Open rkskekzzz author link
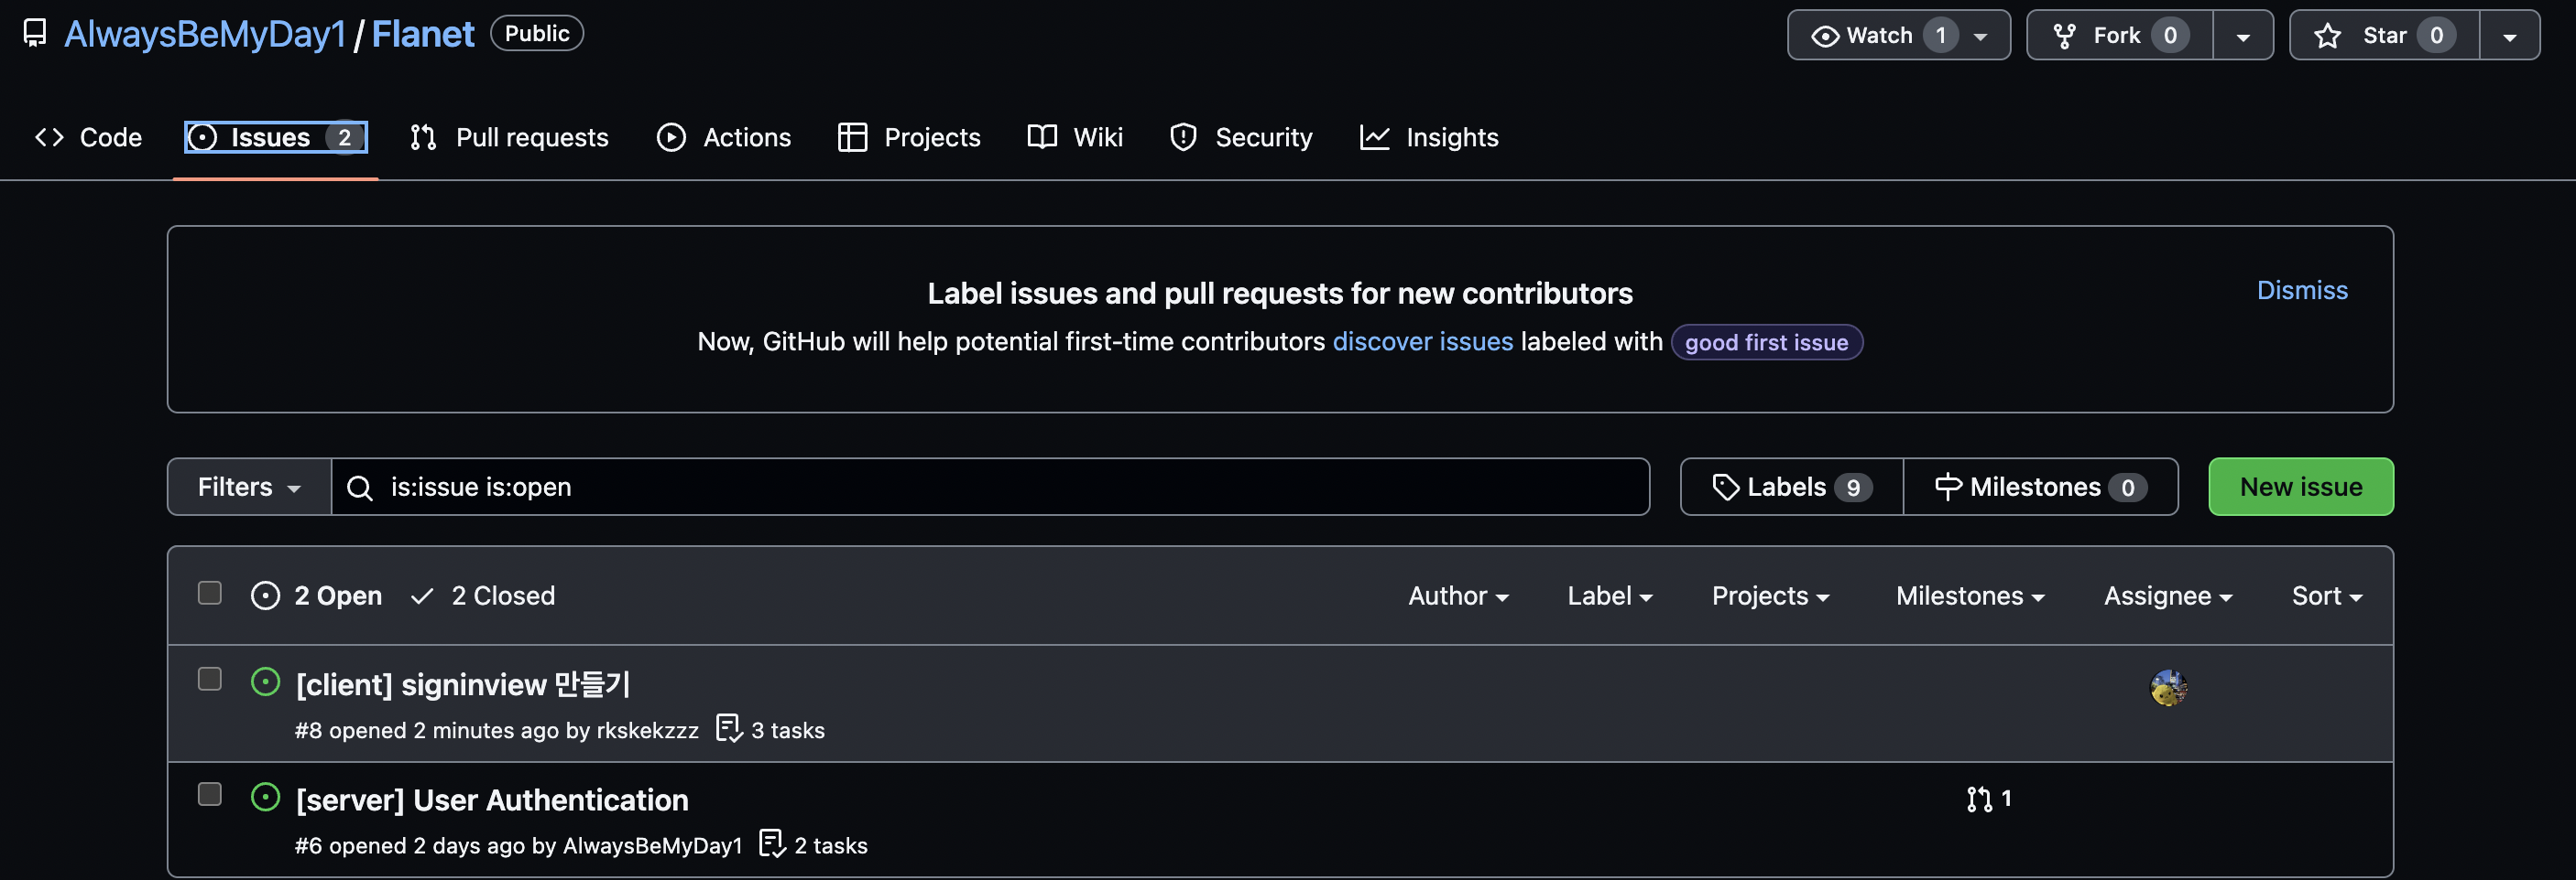2576x880 pixels. pos(647,730)
